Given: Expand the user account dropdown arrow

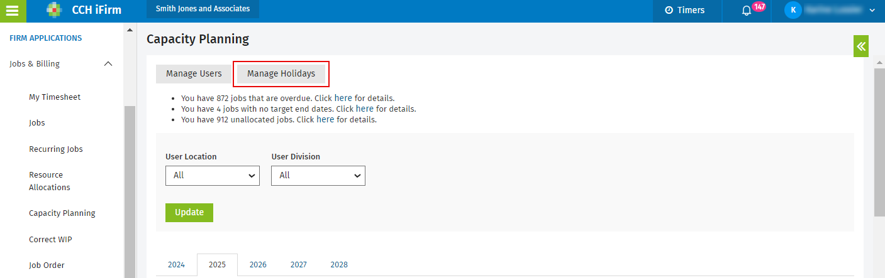Looking at the screenshot, I should pos(872,11).
